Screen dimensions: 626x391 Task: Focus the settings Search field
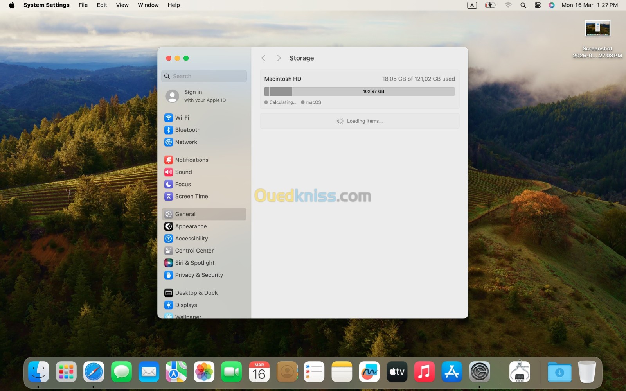pos(204,76)
